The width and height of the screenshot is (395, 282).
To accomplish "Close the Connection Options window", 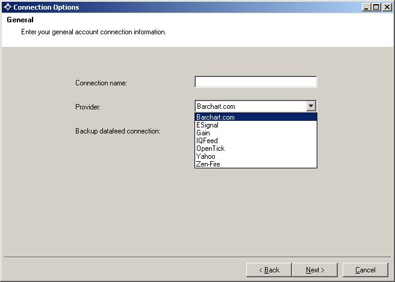I will pos(387,7).
